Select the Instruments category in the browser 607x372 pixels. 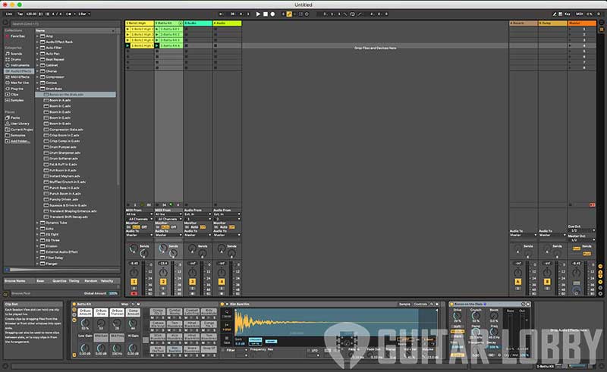[x=20, y=64]
